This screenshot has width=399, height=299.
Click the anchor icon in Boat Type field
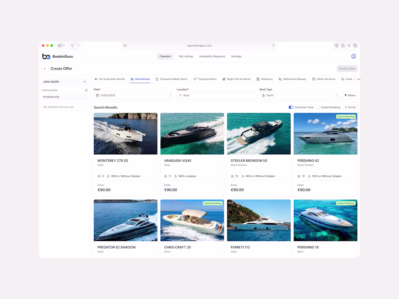tap(263, 95)
